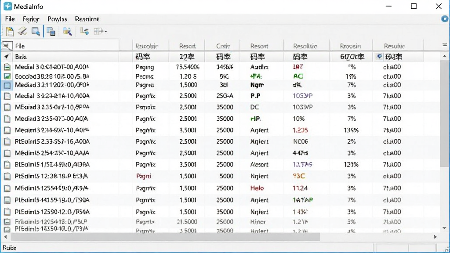Open the Powlss menu
The image size is (450, 253).
[x=58, y=19]
